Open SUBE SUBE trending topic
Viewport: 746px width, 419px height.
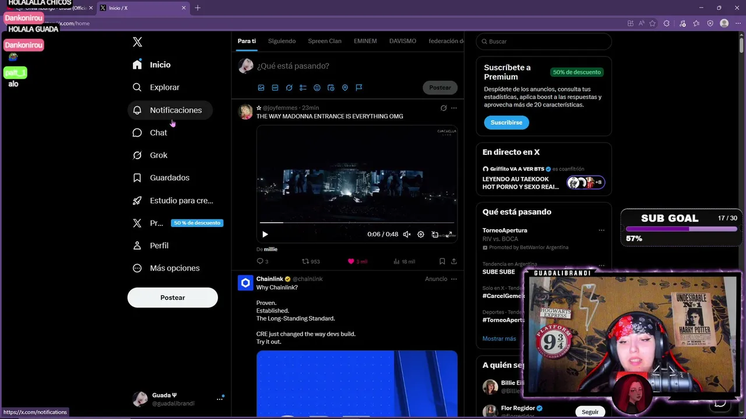point(499,272)
